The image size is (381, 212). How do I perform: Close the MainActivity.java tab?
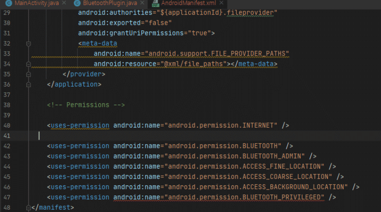click(x=64, y=3)
